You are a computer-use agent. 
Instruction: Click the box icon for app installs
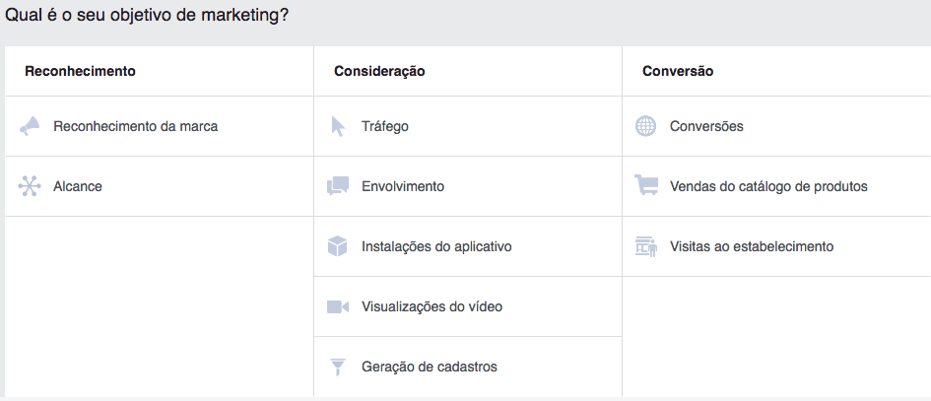click(x=337, y=246)
